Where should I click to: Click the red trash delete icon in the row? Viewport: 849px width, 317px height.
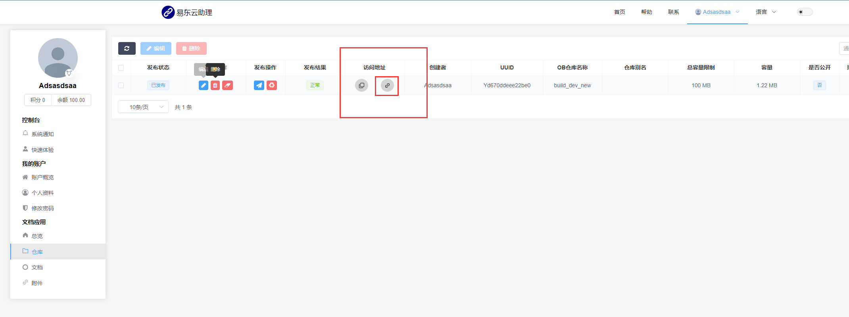point(215,85)
